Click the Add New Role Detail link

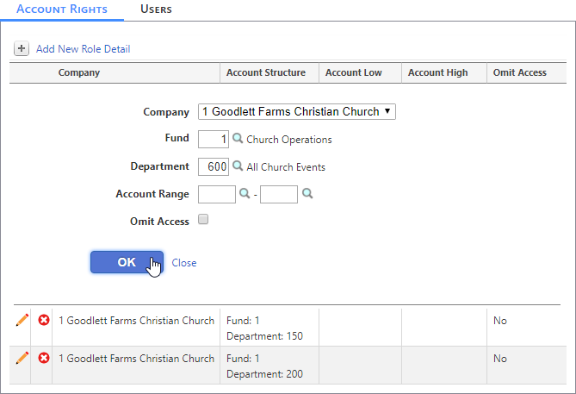(83, 49)
